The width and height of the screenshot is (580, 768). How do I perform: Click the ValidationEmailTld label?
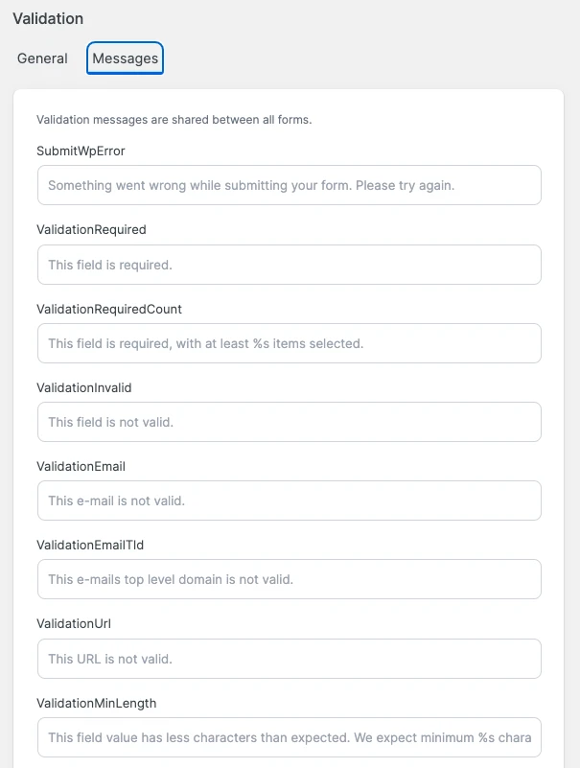(90, 545)
